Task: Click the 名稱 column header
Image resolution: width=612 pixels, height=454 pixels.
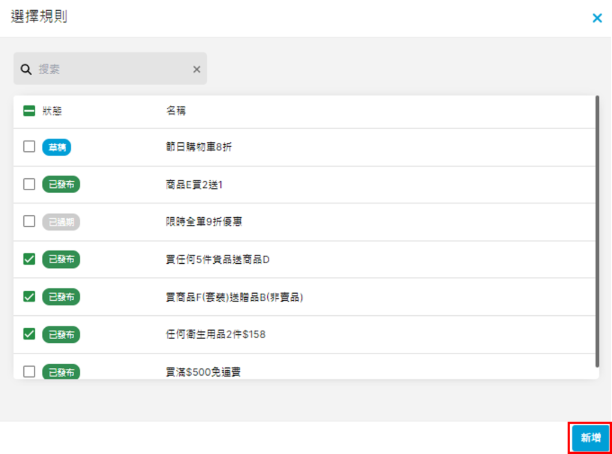Action: (176, 111)
